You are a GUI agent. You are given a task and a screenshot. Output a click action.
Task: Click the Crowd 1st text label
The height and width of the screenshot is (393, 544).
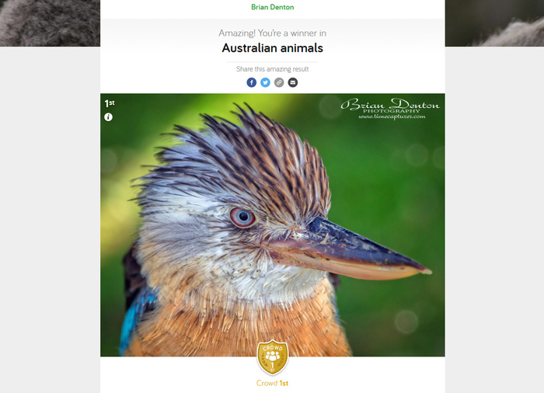pyautogui.click(x=272, y=383)
